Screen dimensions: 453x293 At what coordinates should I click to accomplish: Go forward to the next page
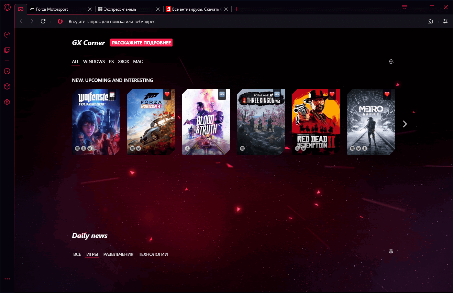[x=32, y=21]
